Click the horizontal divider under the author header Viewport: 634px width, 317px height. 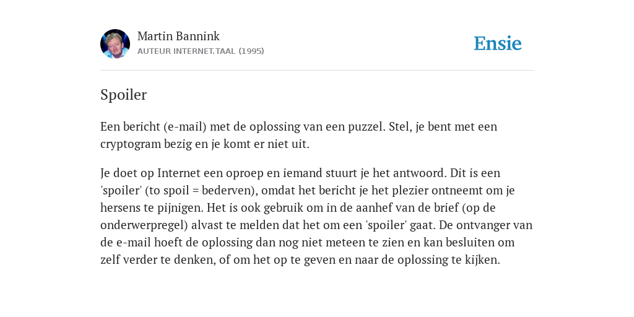317,71
